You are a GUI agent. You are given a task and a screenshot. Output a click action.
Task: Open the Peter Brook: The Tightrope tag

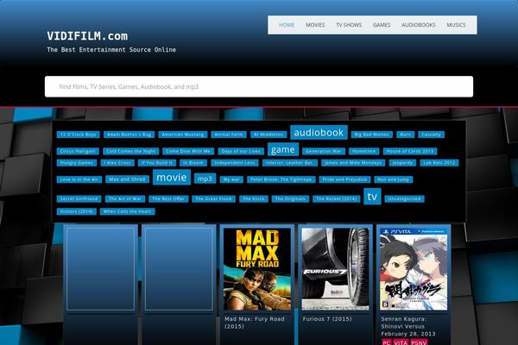click(x=281, y=179)
